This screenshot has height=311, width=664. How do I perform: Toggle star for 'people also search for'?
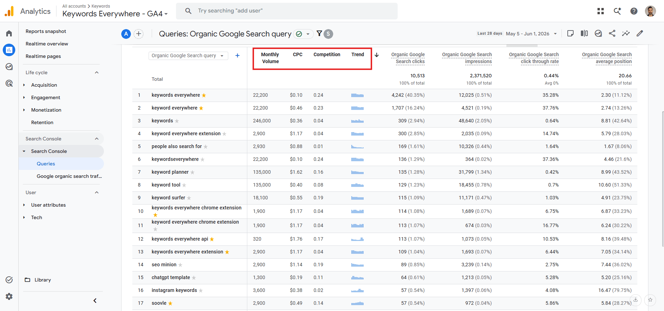205,147
